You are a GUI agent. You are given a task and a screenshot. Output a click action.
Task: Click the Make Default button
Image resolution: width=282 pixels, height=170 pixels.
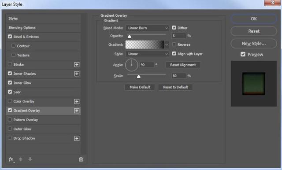140,87
